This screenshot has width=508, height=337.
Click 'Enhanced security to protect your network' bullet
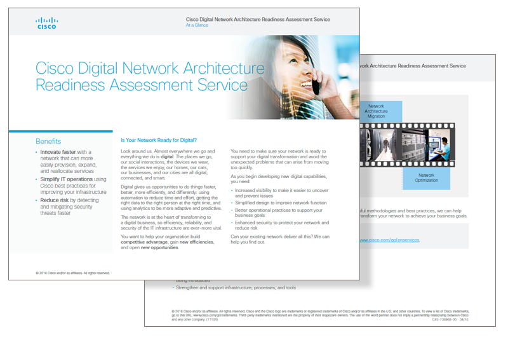coord(280,226)
